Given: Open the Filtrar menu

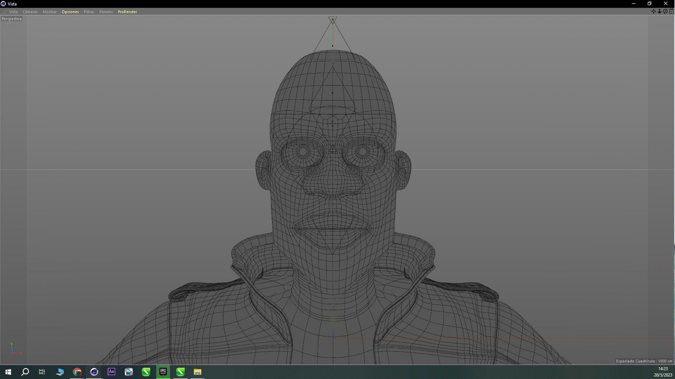Looking at the screenshot, I should (x=89, y=12).
